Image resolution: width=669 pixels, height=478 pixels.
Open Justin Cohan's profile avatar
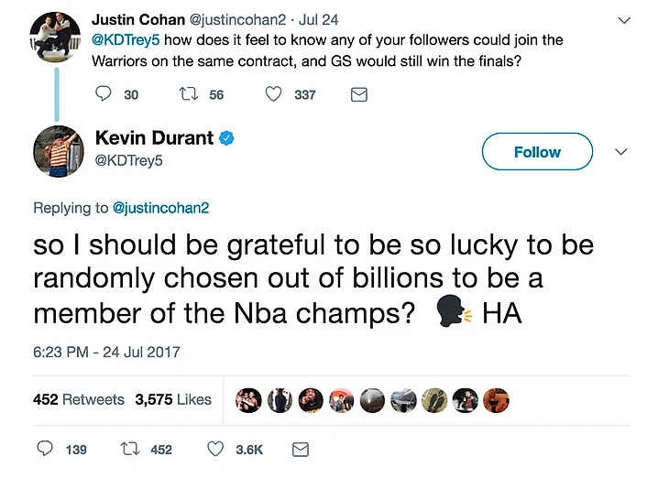pos(55,38)
